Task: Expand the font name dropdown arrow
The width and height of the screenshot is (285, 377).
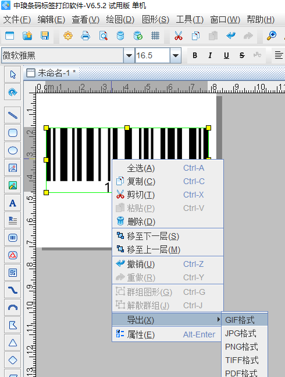Action: click(x=129, y=55)
